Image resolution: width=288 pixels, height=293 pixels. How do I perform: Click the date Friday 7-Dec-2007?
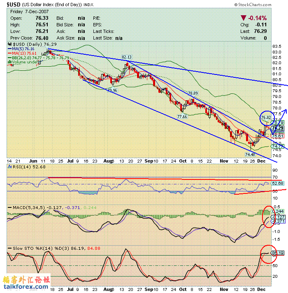(30, 12)
